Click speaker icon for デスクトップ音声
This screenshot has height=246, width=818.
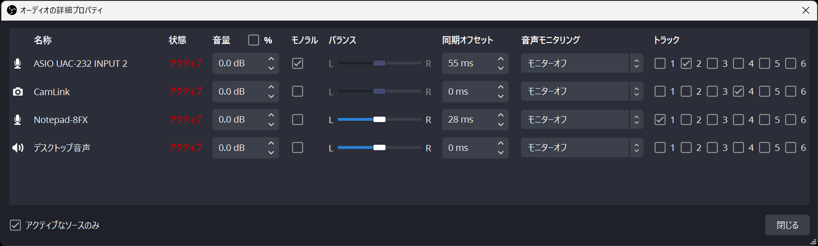tap(17, 148)
